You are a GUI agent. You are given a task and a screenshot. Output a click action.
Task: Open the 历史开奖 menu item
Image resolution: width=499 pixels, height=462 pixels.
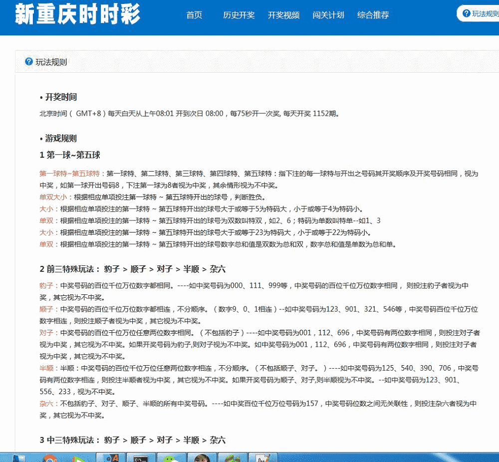point(239,15)
